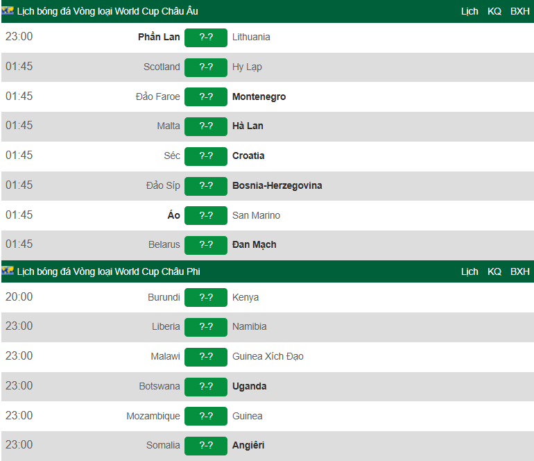Viewport: 534px width, 461px height.
Task: Click score button for Burundi vs Kenya
Action: 206,298
